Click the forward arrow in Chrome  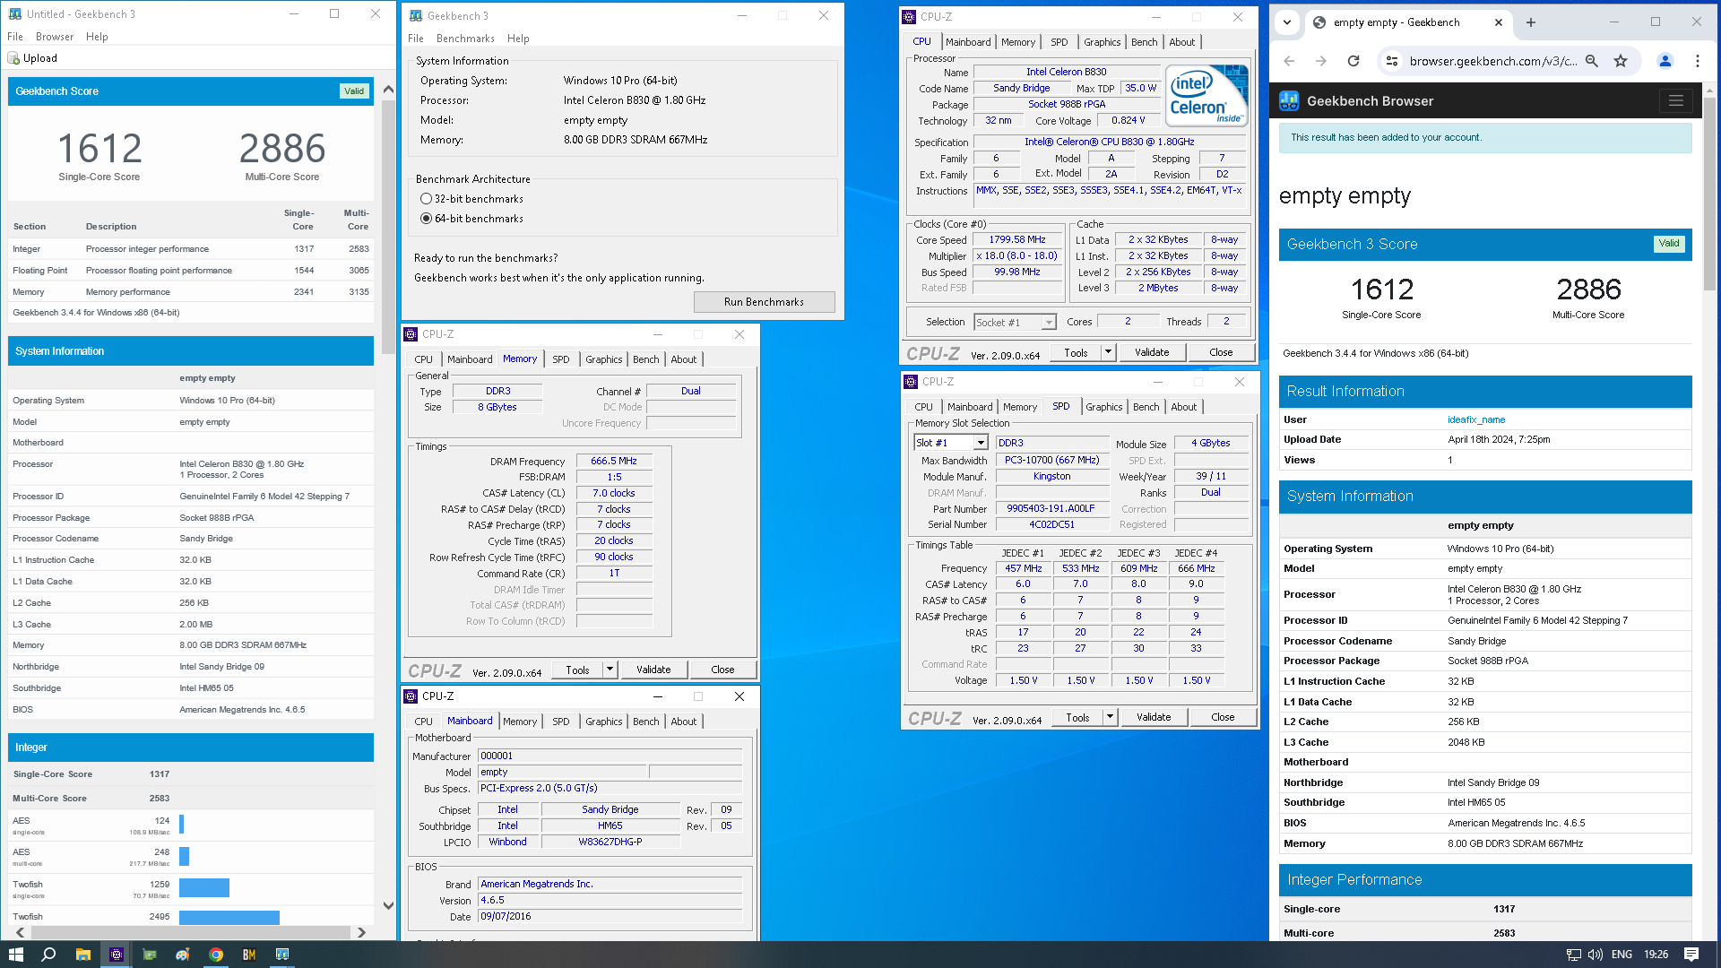[1321, 61]
